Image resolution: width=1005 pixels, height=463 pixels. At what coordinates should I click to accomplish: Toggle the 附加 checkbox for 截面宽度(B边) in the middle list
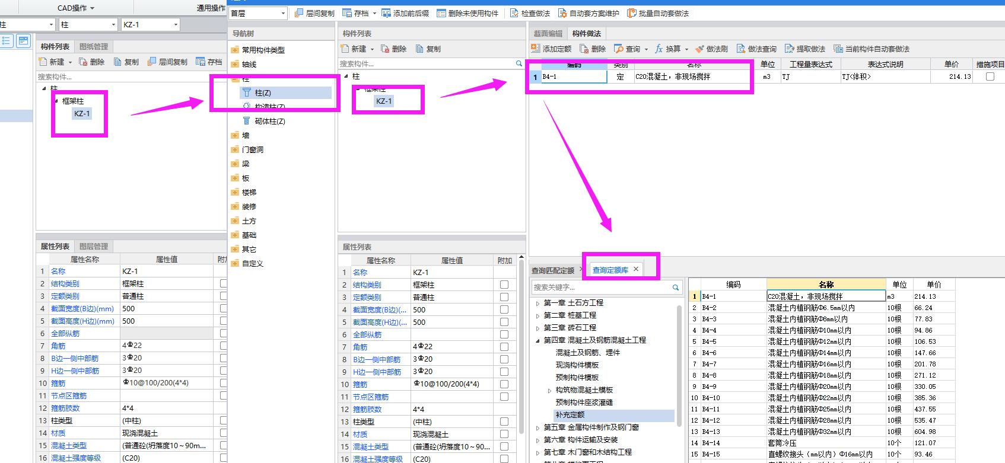pos(504,309)
